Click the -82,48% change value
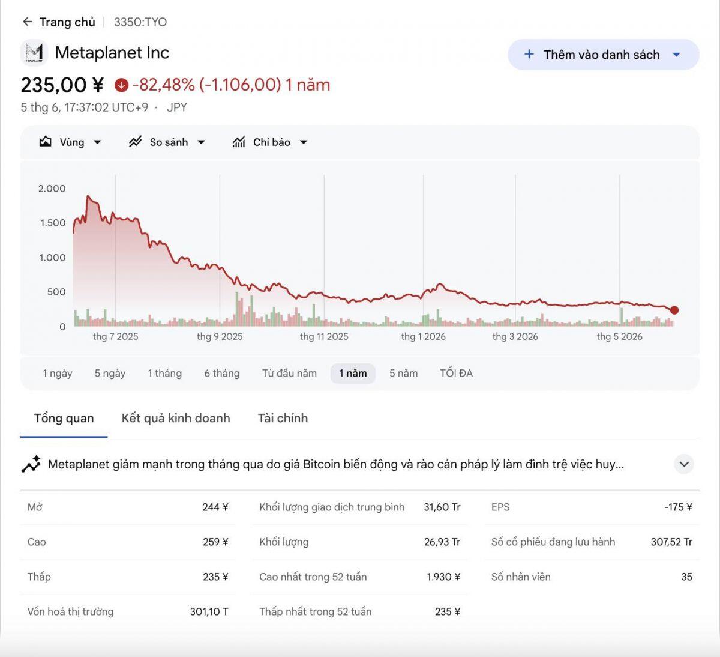This screenshot has width=720, height=657. tap(163, 85)
